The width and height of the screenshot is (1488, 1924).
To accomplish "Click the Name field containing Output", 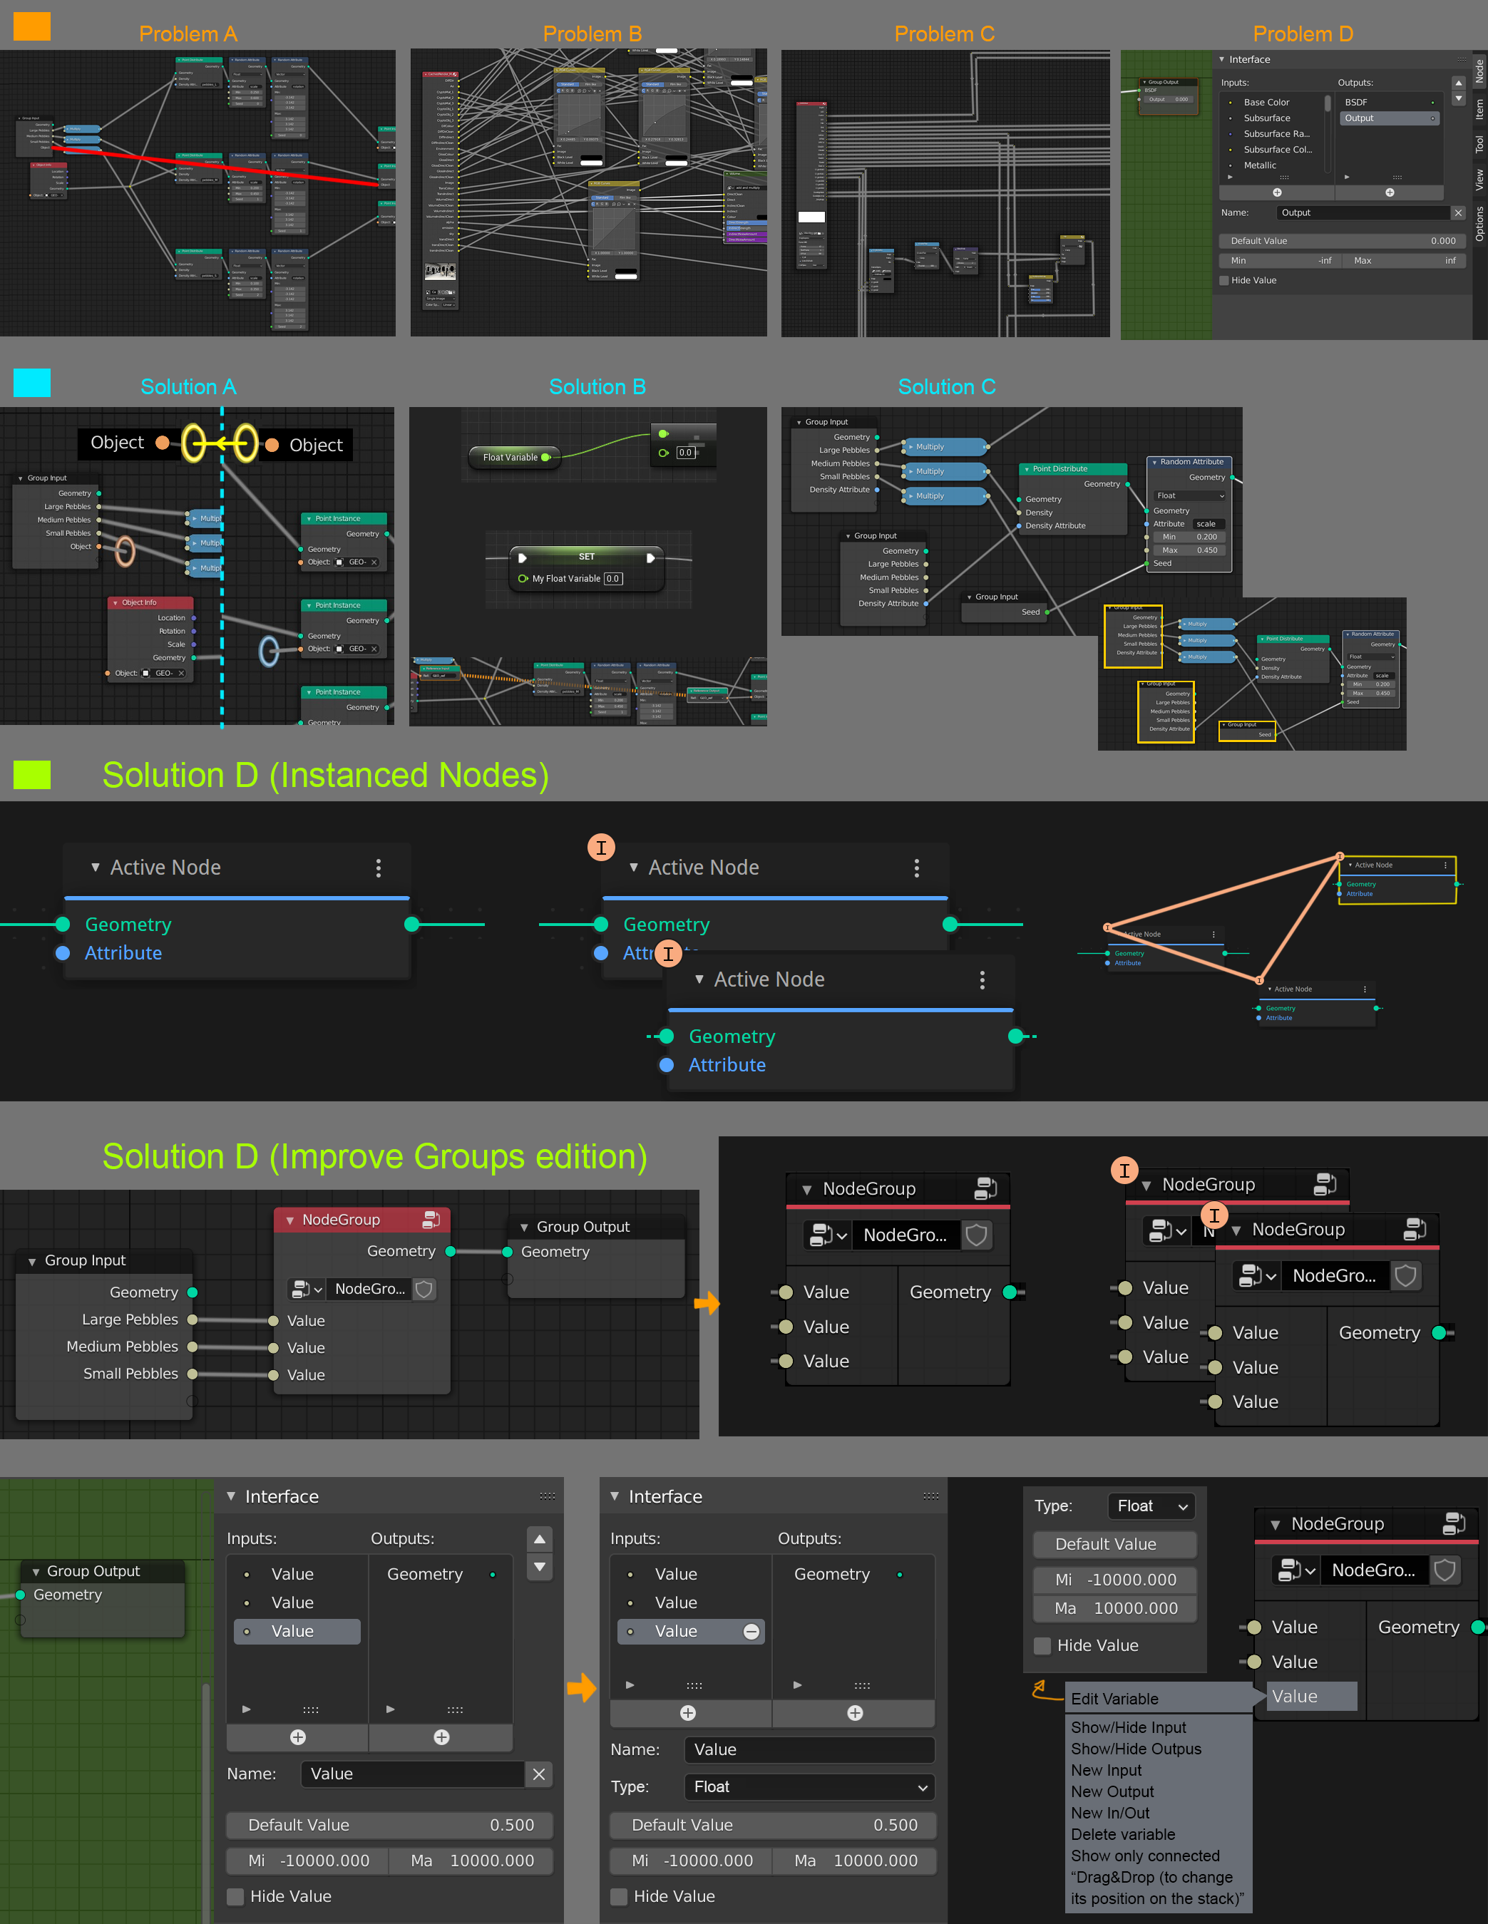I will click(1363, 212).
